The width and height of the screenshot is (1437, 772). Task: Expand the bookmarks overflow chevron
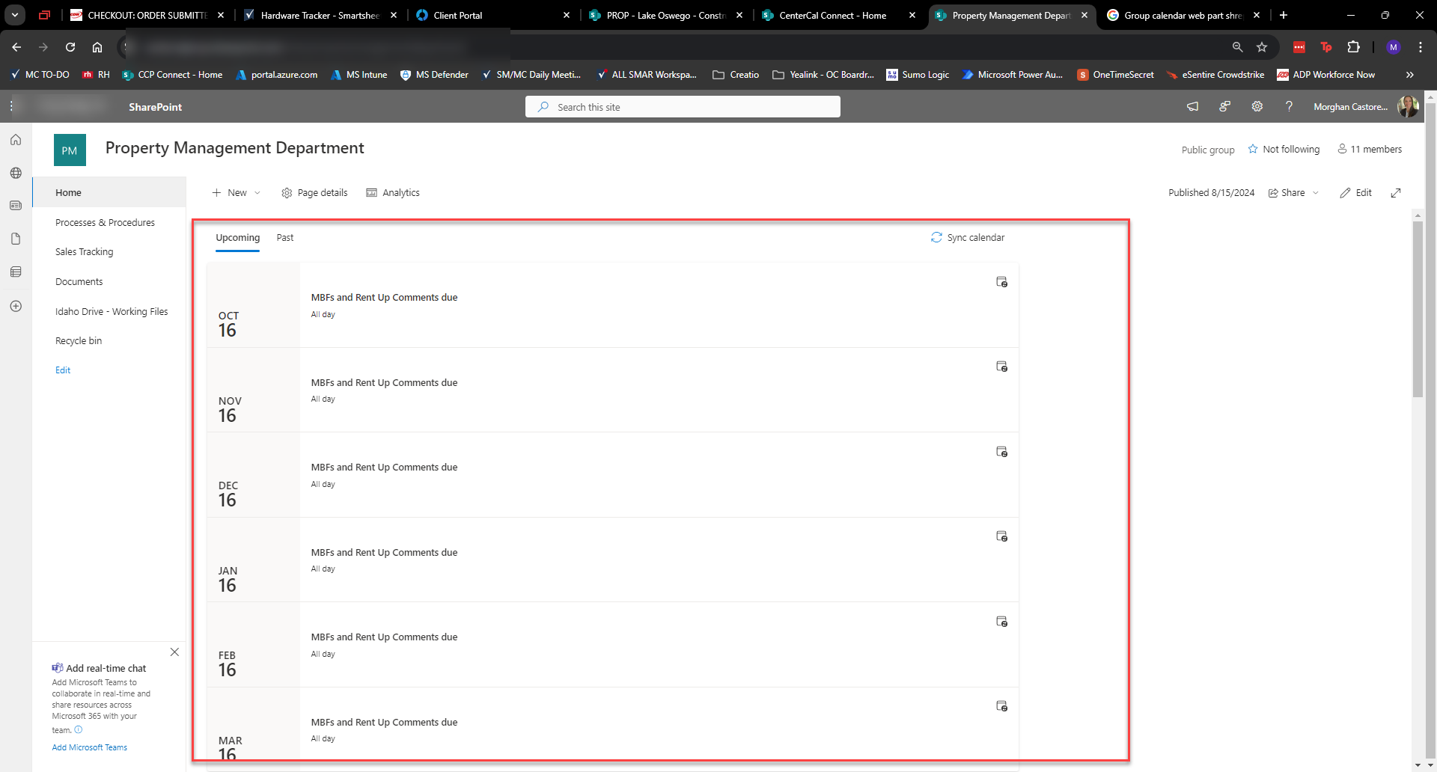1410,75
